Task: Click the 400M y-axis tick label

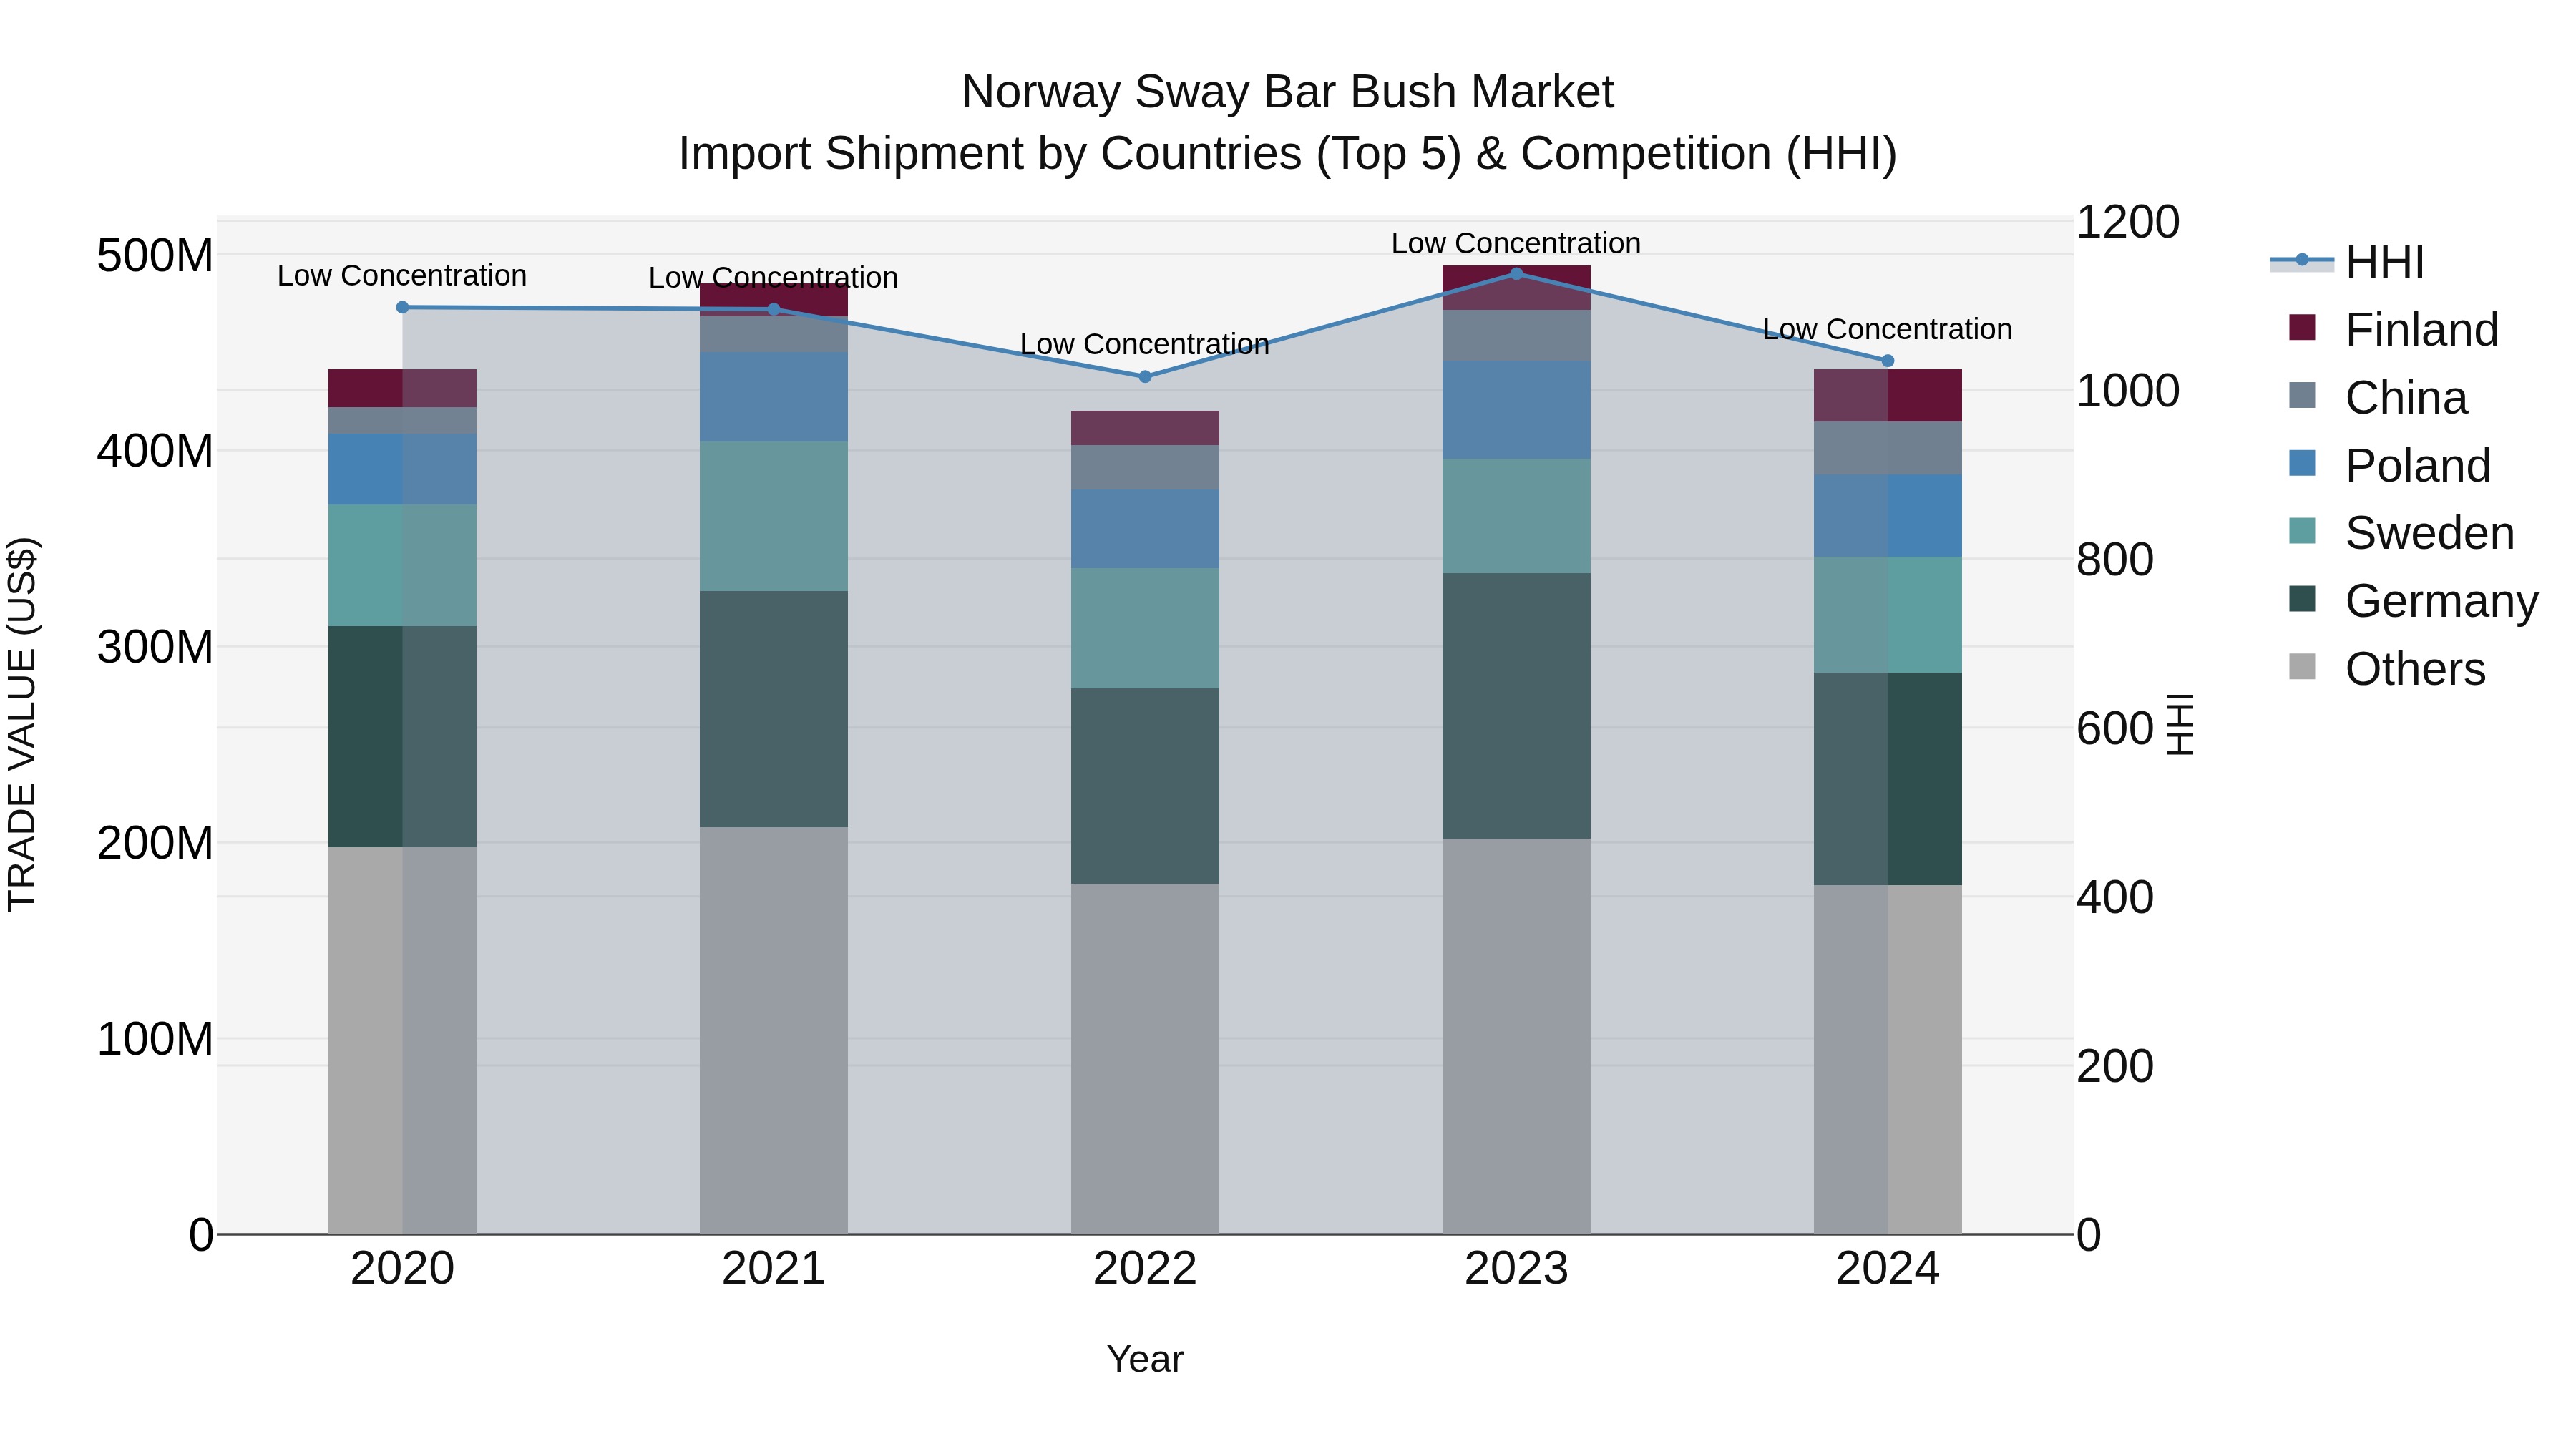Action: point(155,451)
